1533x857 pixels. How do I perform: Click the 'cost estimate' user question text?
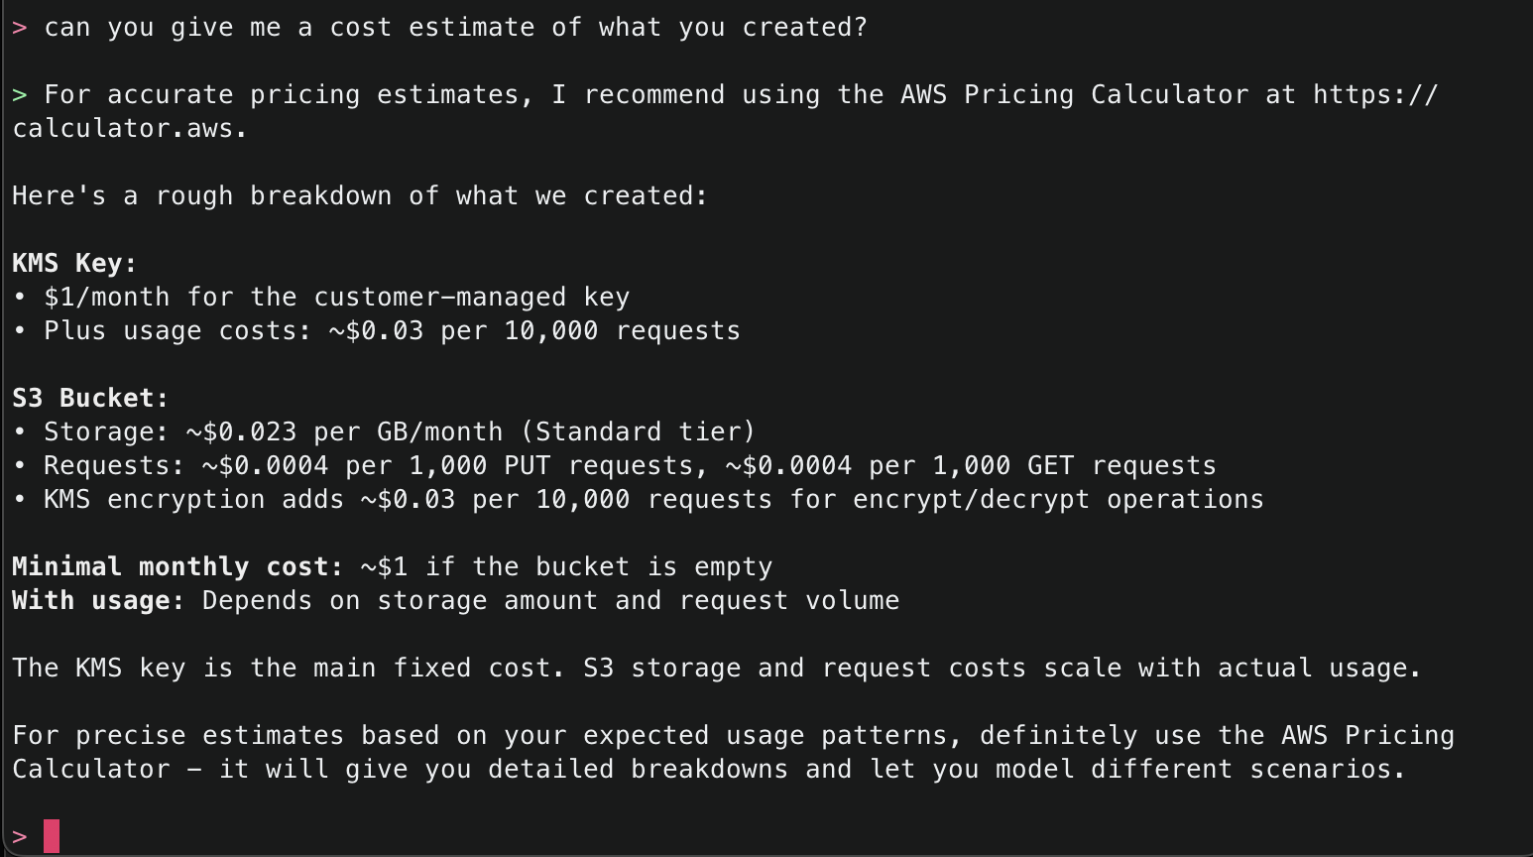pyautogui.click(x=456, y=28)
